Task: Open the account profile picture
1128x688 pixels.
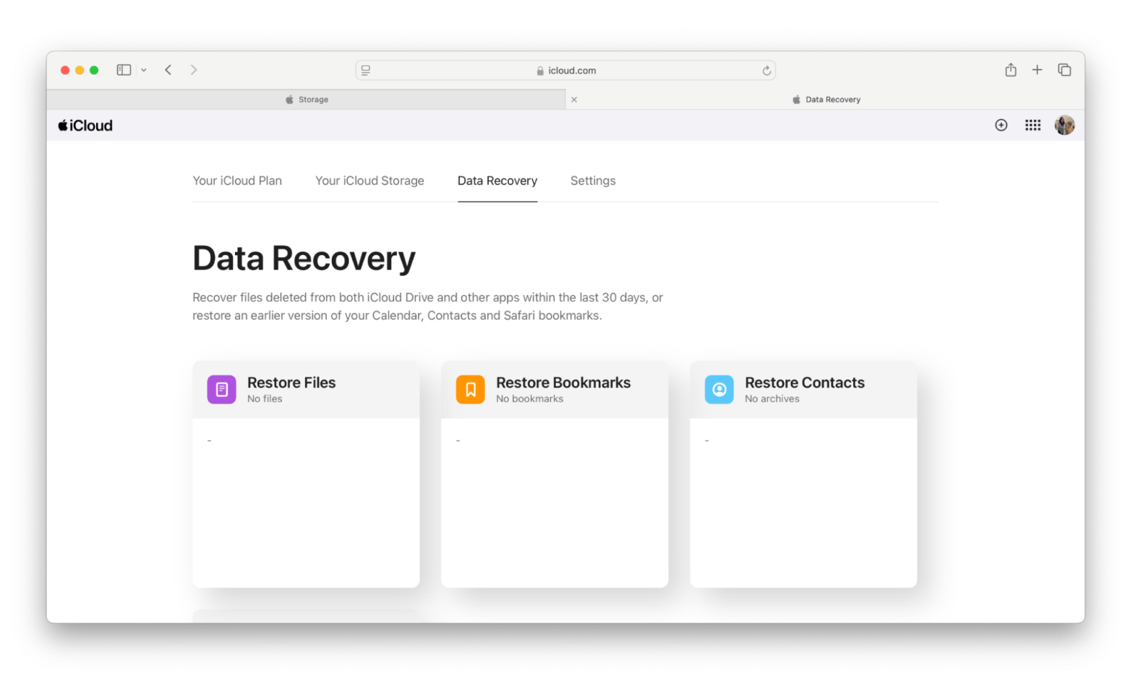Action: click(1064, 125)
